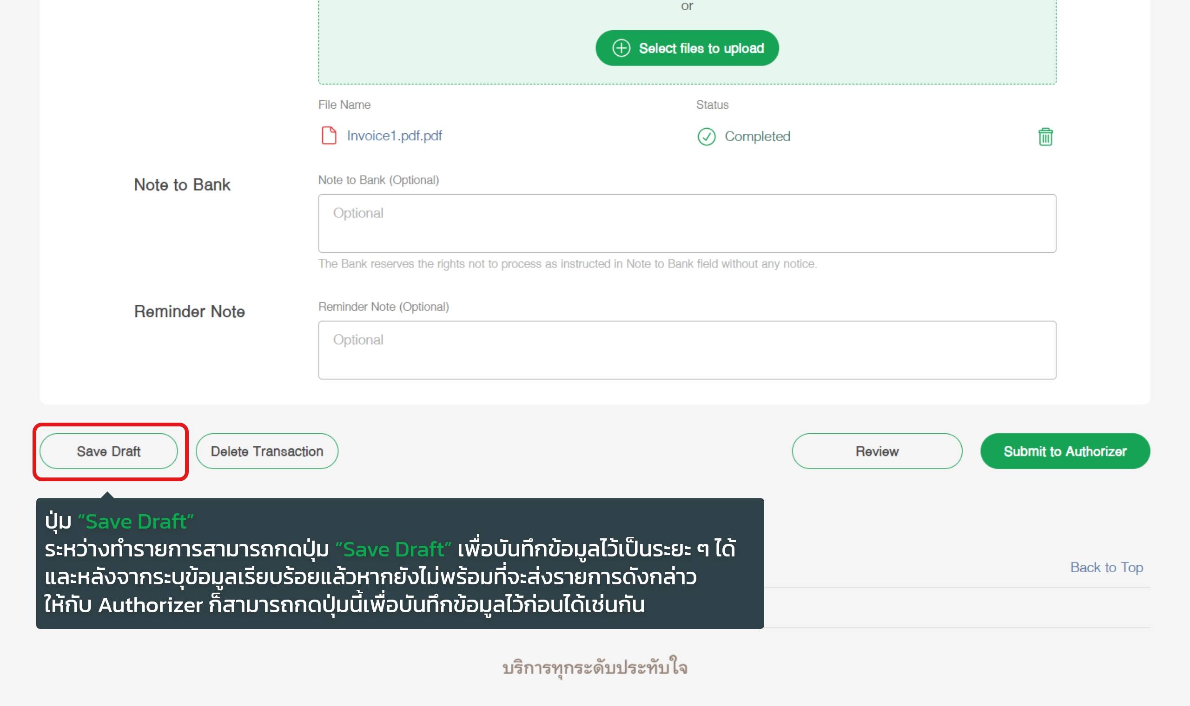The image size is (1190, 706).
Task: Jump up using Back to Top link
Action: (x=1106, y=567)
